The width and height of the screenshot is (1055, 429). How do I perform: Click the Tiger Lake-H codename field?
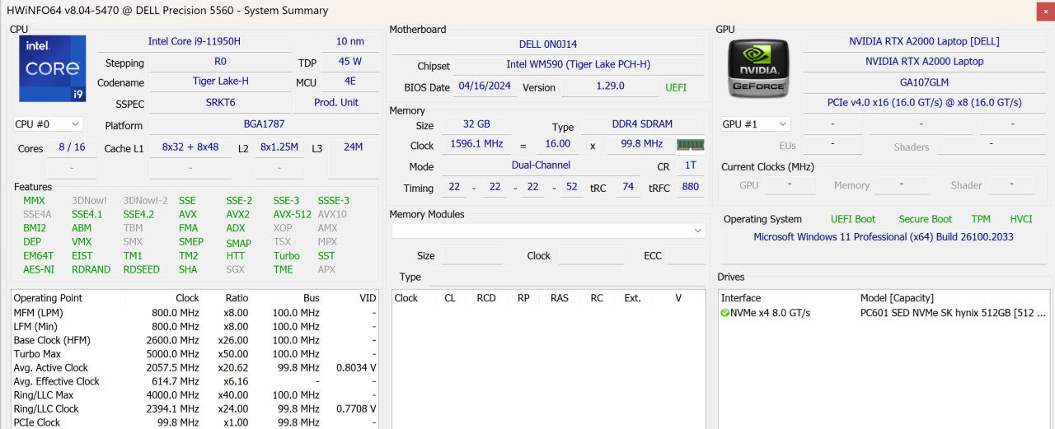tap(220, 82)
